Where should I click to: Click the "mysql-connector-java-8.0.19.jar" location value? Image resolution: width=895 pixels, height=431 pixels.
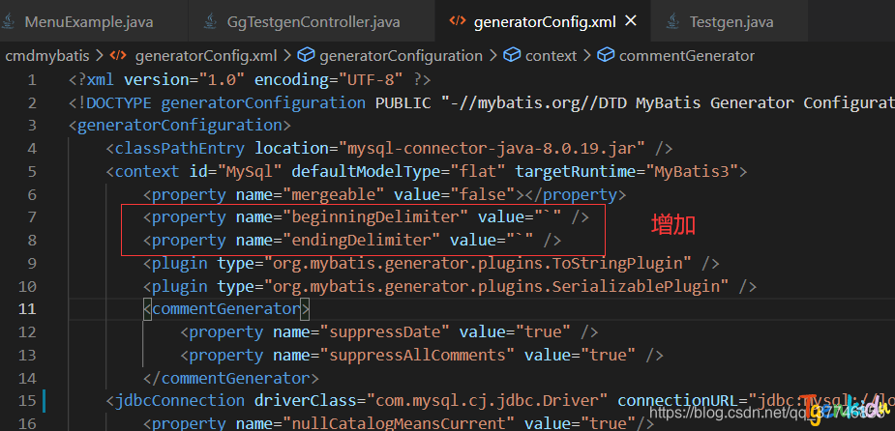click(492, 149)
